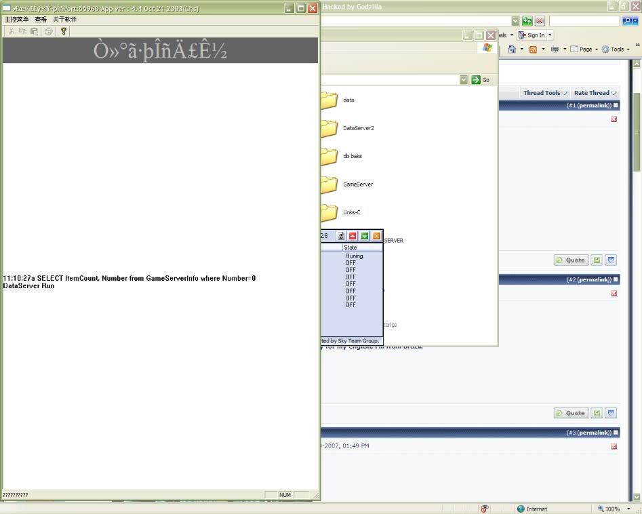Open the browser Tools dropdown menu
Viewport: 642px width, 514px height.
(x=616, y=50)
